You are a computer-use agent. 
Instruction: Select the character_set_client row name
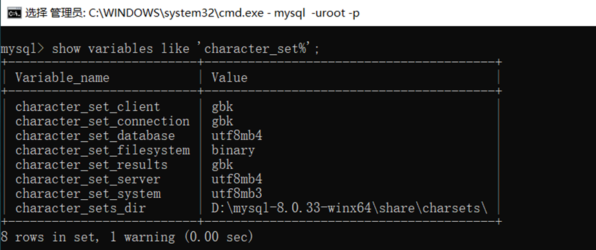[x=88, y=107]
